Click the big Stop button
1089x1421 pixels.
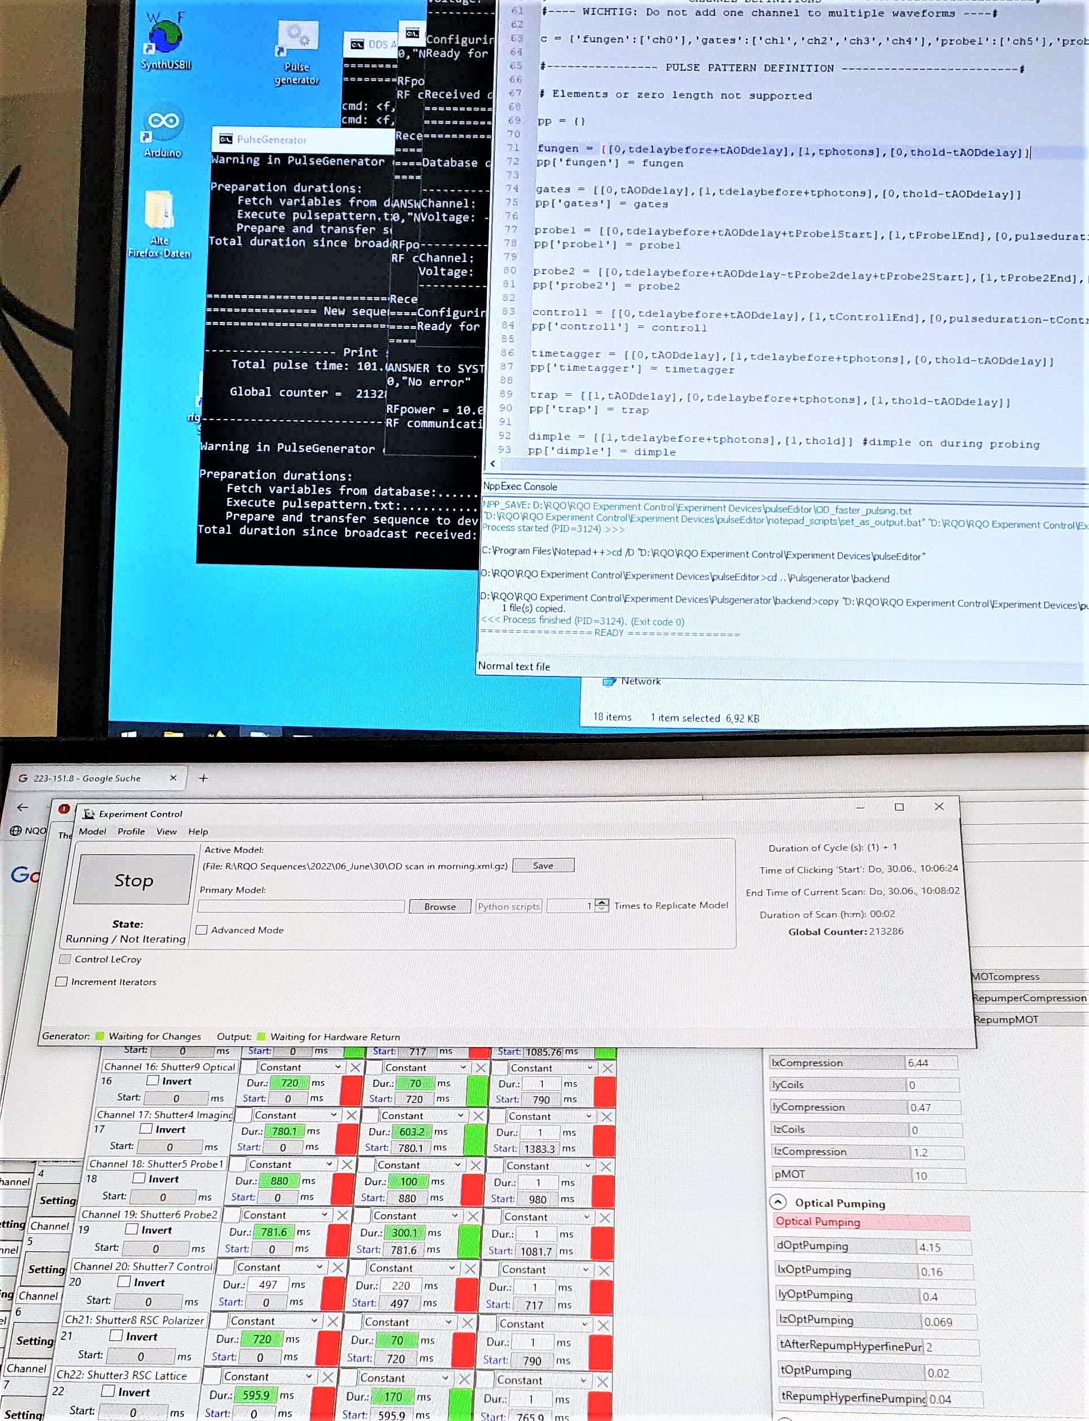pos(134,880)
